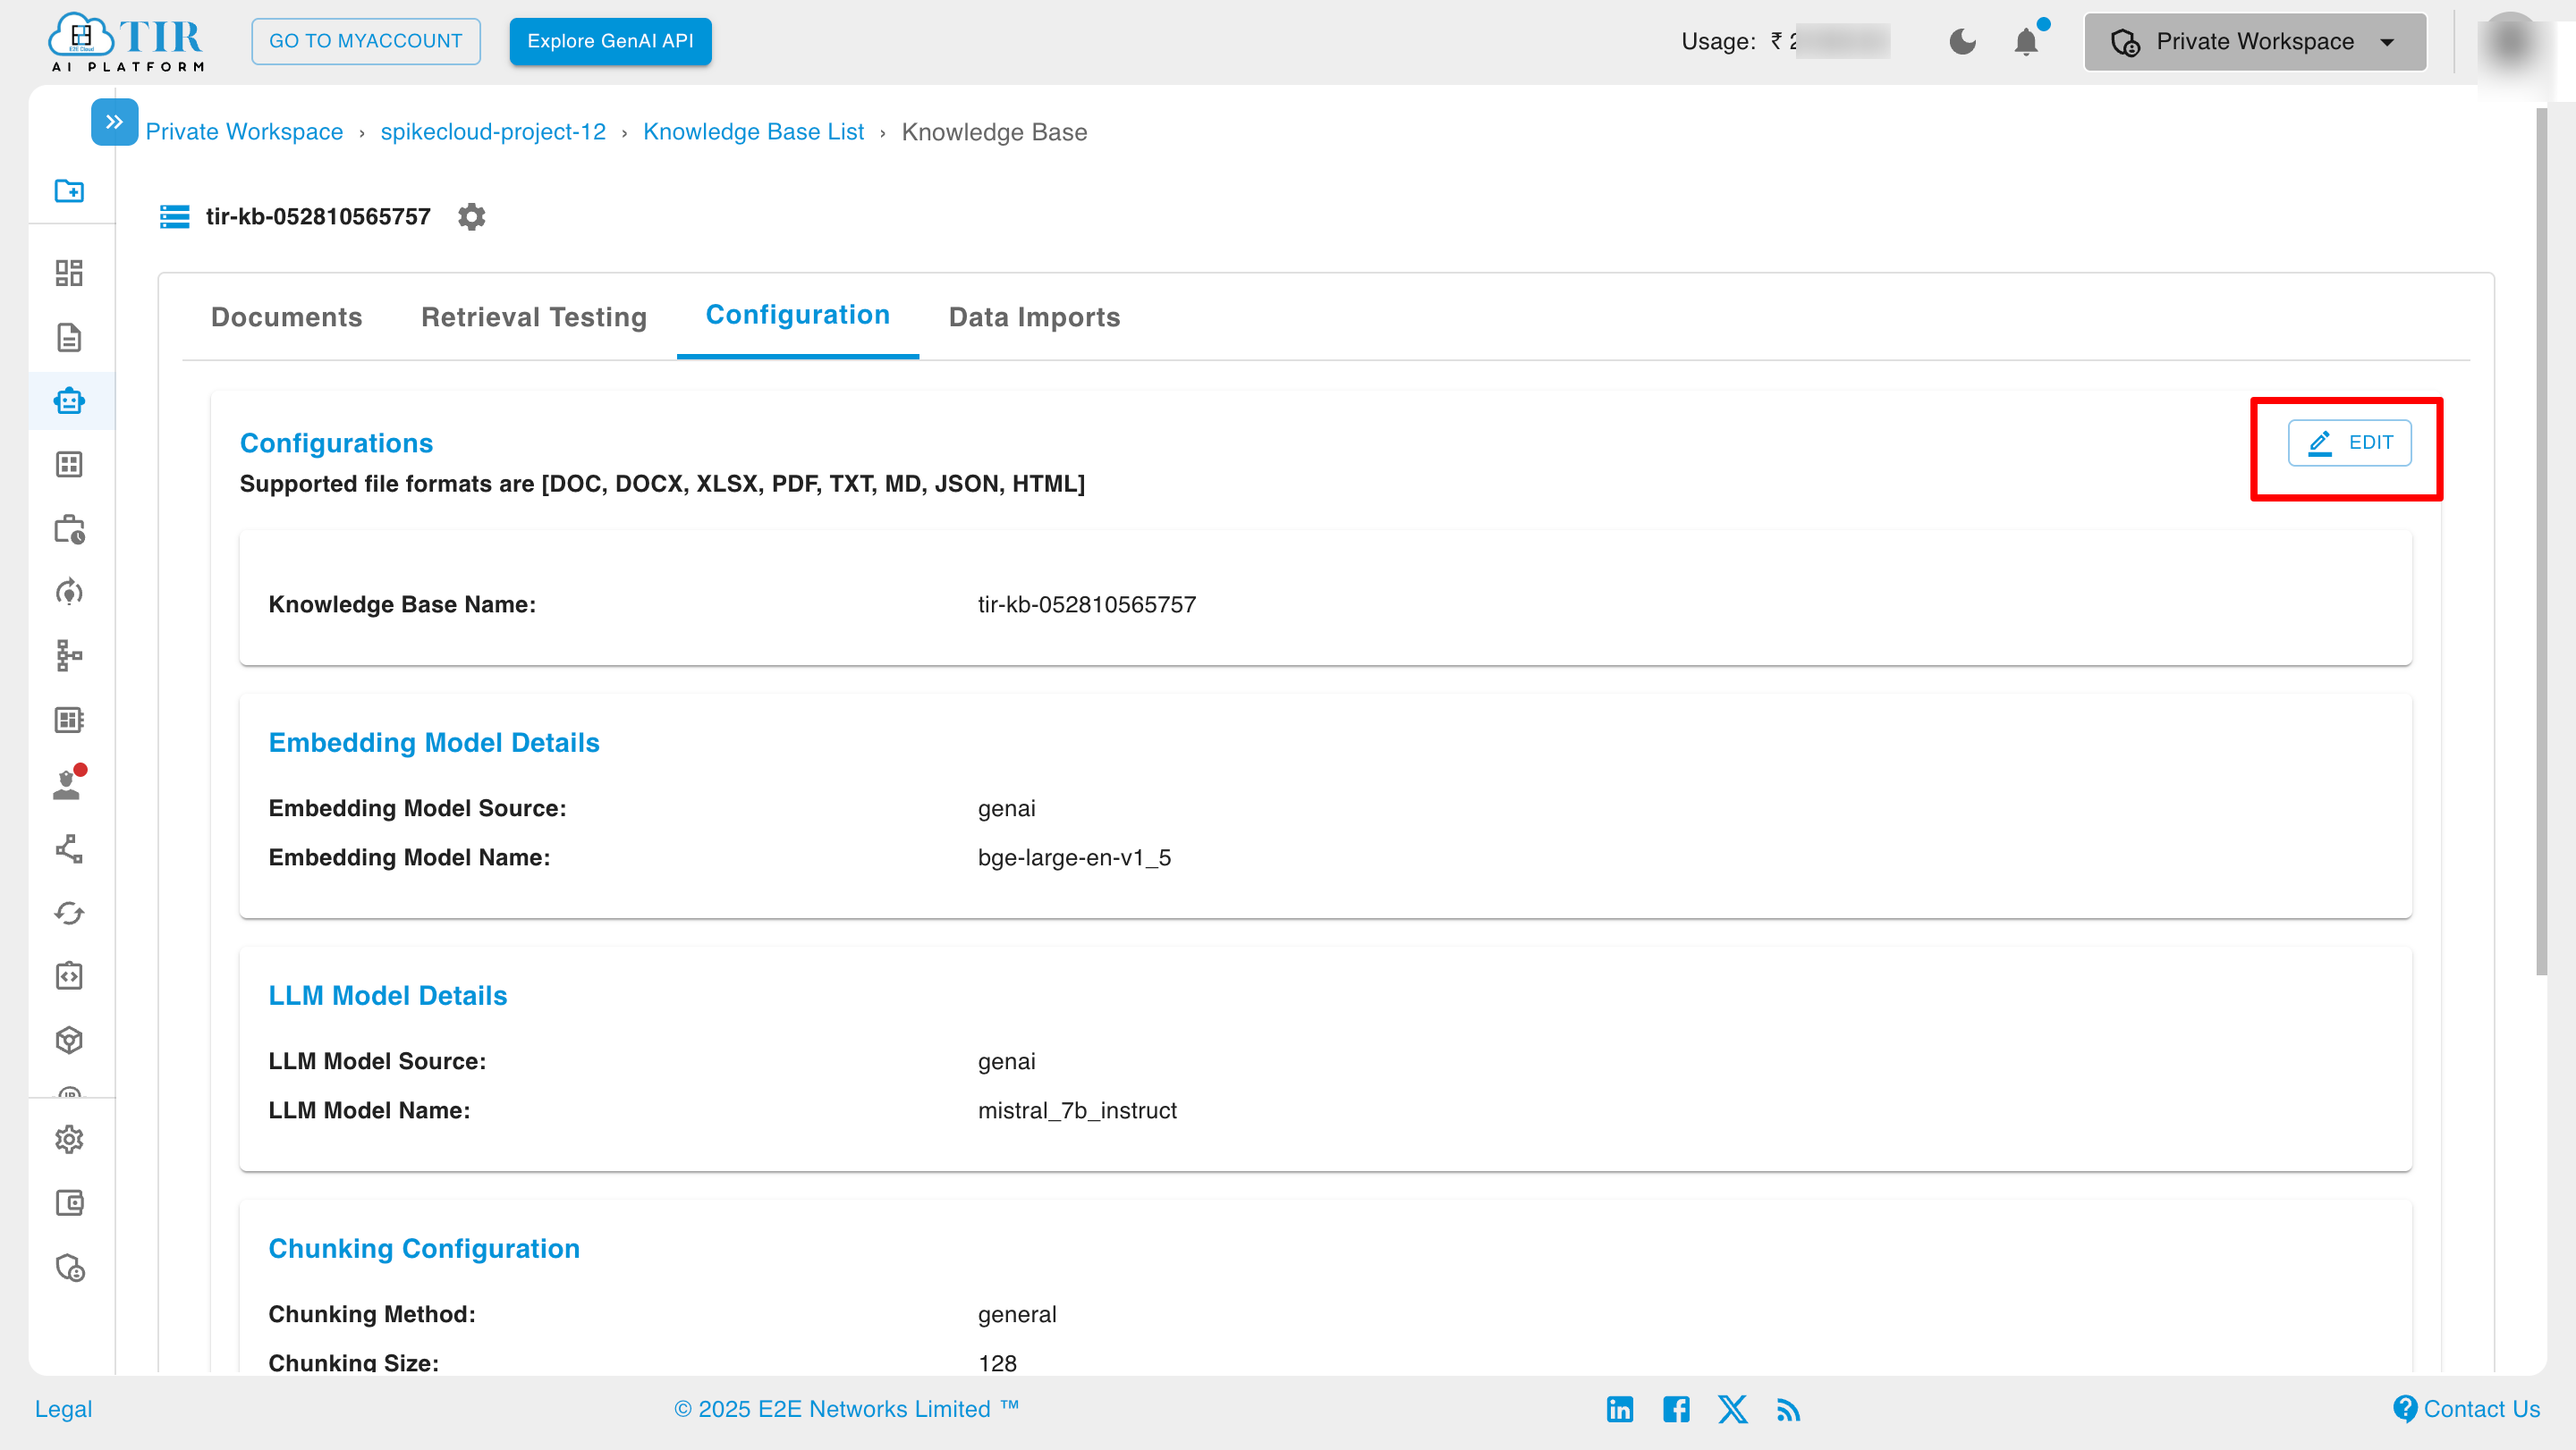Expand the collapsed sidebar with the chevron
The width and height of the screenshot is (2576, 1450).
[x=114, y=121]
